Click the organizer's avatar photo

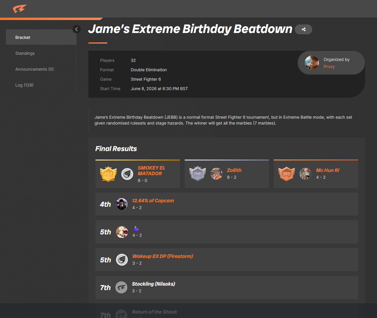point(312,63)
